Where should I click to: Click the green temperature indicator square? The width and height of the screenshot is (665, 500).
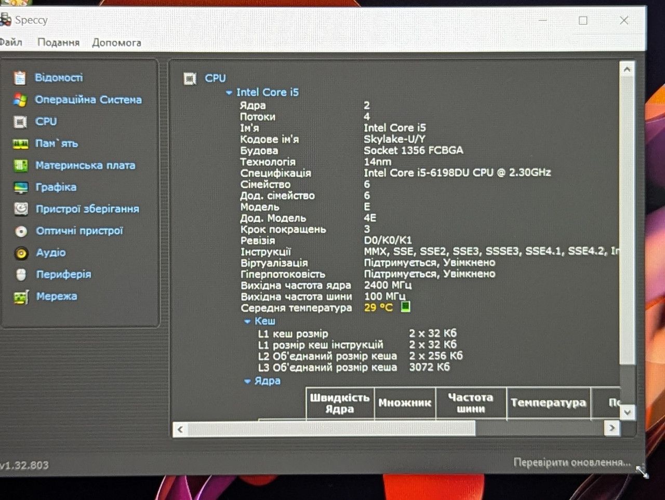pyautogui.click(x=406, y=307)
